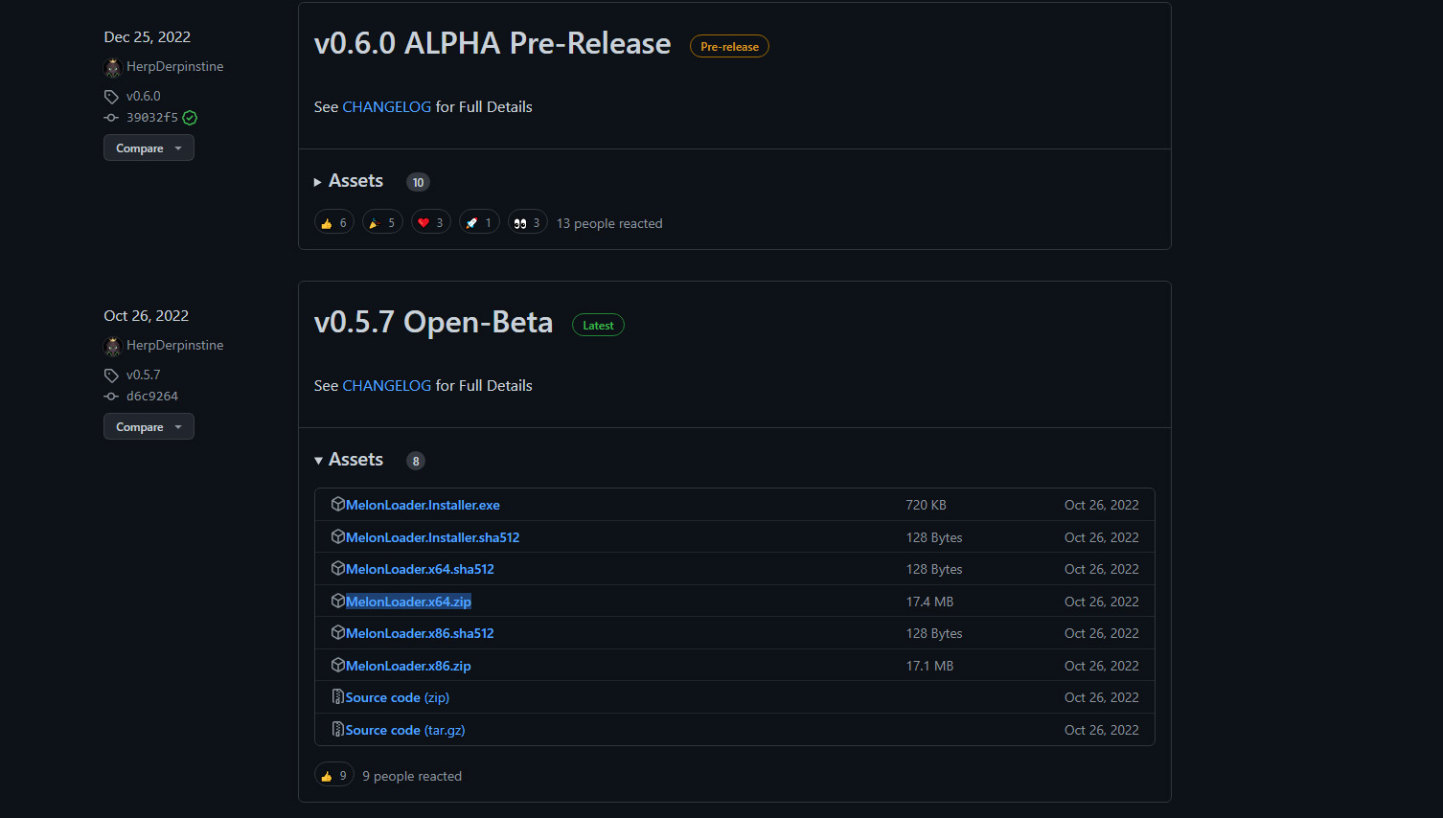Download Source code (tar.gz)
This screenshot has height=818, width=1443.
coord(404,730)
